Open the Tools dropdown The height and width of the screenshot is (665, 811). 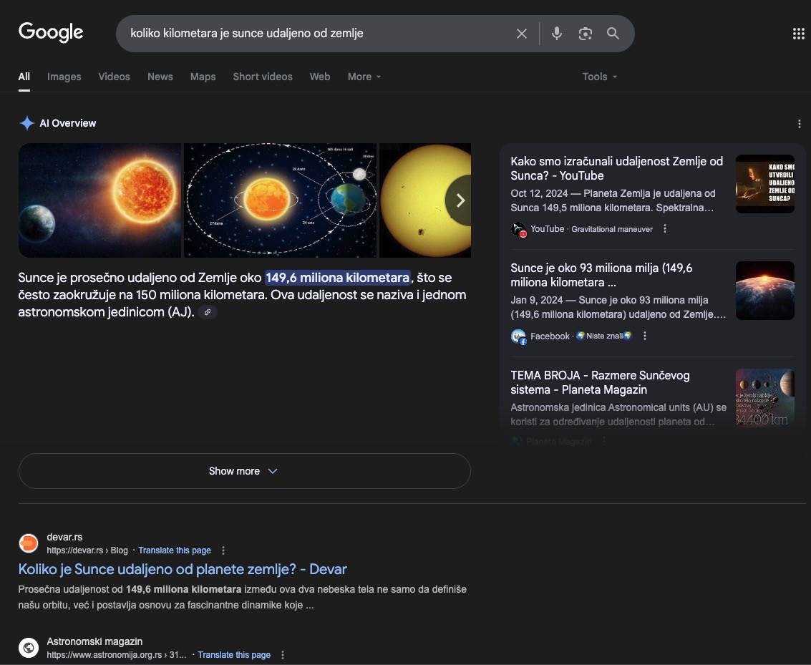599,77
